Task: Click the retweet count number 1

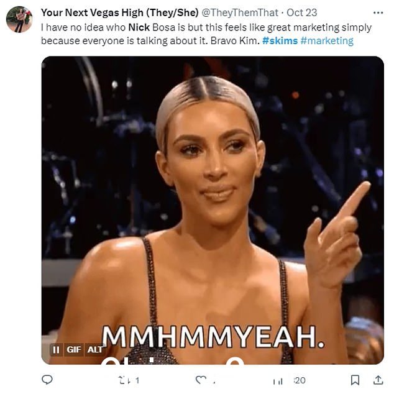Action: pos(137,380)
